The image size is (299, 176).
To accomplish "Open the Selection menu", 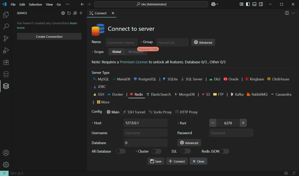I will point(35,4).
